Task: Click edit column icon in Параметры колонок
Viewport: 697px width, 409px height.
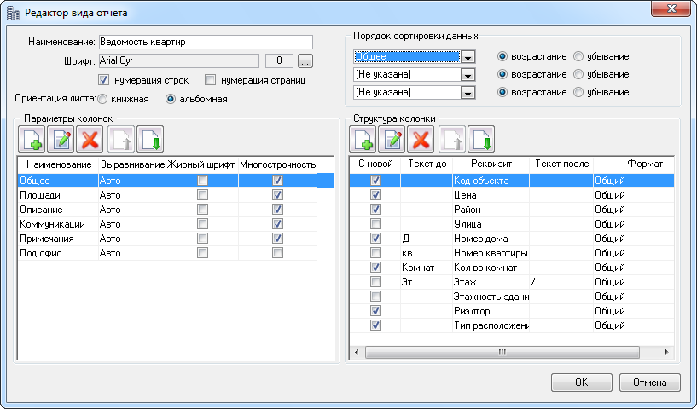Action: [61, 138]
